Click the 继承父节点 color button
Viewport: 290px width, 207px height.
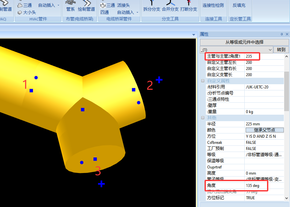coord(264,130)
